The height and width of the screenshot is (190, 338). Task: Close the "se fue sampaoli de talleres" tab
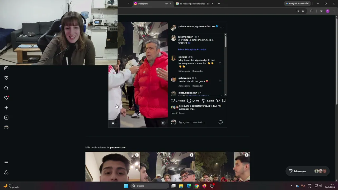pyautogui.click(x=212, y=4)
